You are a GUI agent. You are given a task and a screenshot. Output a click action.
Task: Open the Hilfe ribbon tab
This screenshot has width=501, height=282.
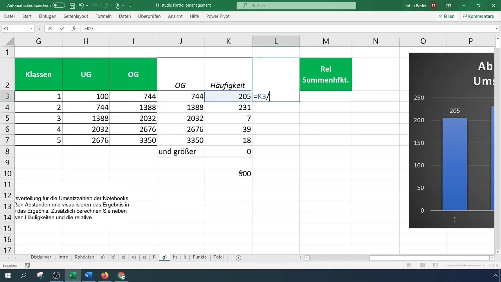[194, 16]
